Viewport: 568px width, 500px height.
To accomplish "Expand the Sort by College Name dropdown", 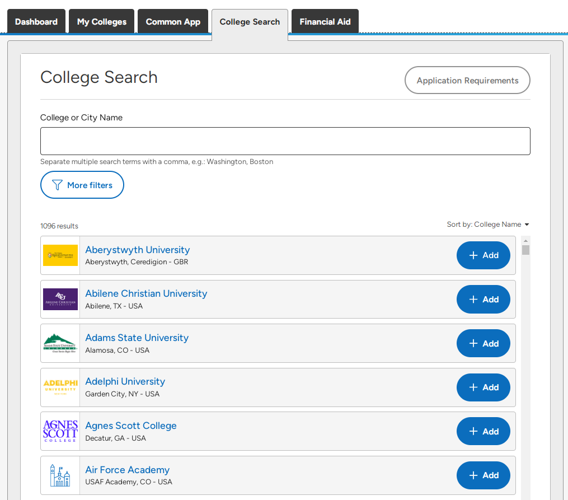I will [487, 225].
